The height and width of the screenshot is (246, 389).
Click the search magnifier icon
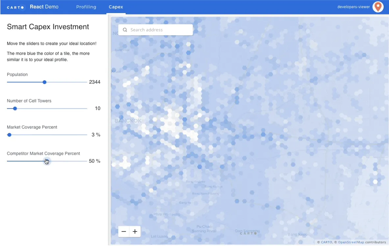125,30
